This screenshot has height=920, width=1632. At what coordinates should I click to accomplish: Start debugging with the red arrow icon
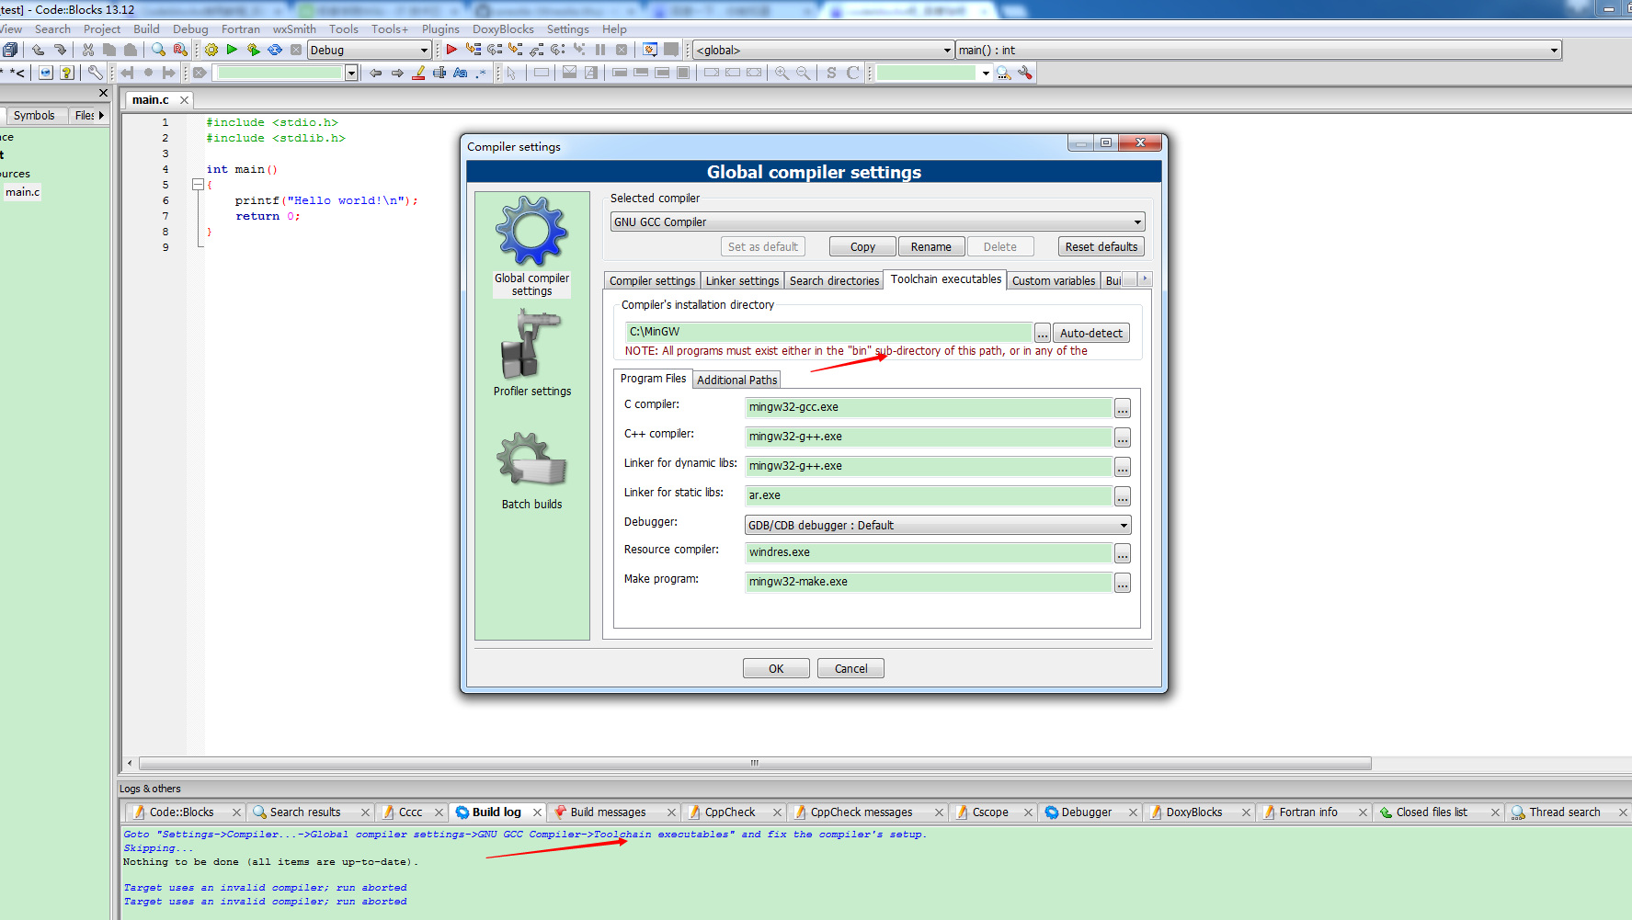(x=451, y=50)
